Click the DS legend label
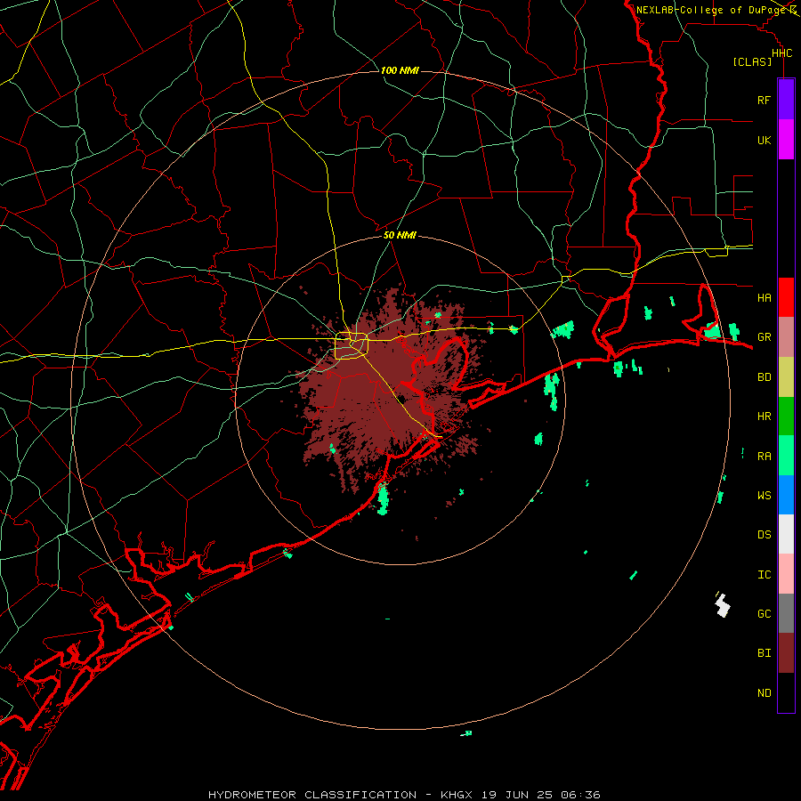The image size is (801, 801). pos(764,534)
